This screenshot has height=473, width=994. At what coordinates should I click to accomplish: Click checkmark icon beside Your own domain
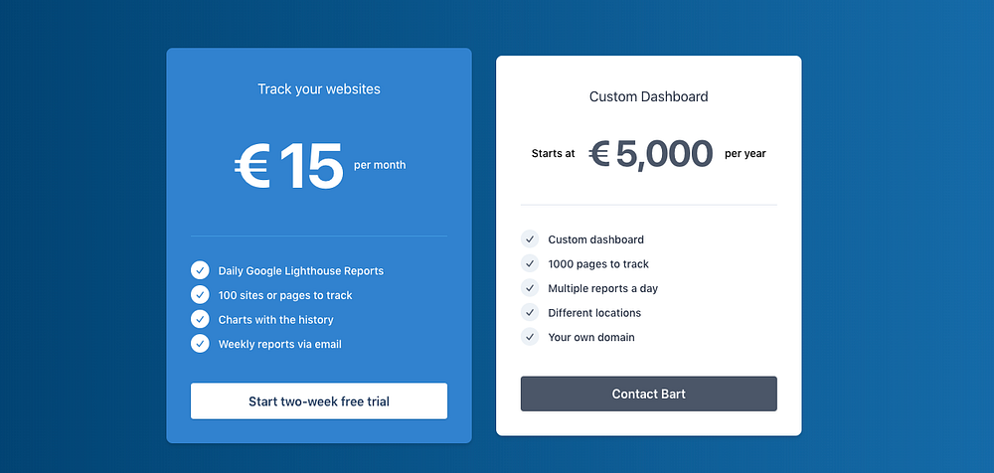click(530, 337)
